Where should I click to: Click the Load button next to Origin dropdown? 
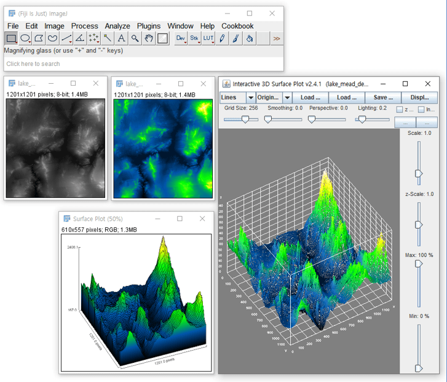pos(311,97)
